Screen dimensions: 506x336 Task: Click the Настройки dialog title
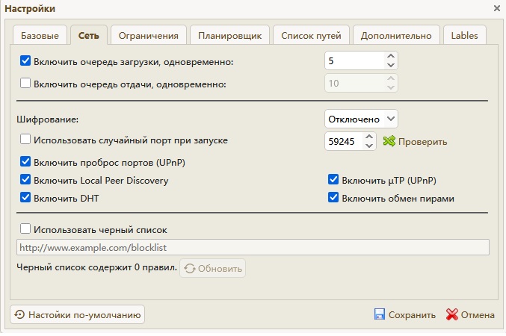(x=30, y=8)
